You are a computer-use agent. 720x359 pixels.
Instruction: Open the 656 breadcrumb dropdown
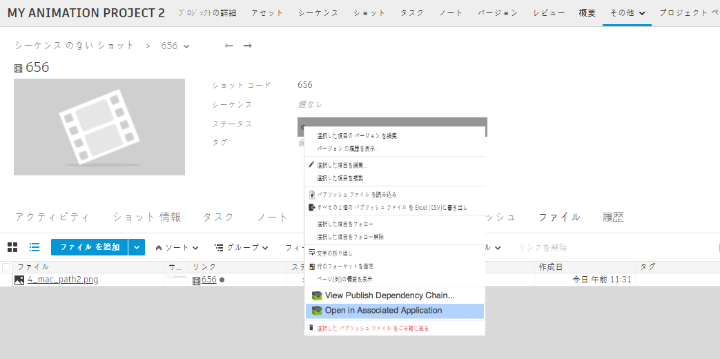point(175,46)
